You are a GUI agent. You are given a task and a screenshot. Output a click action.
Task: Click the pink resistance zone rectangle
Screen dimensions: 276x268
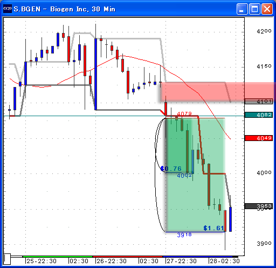218,92
